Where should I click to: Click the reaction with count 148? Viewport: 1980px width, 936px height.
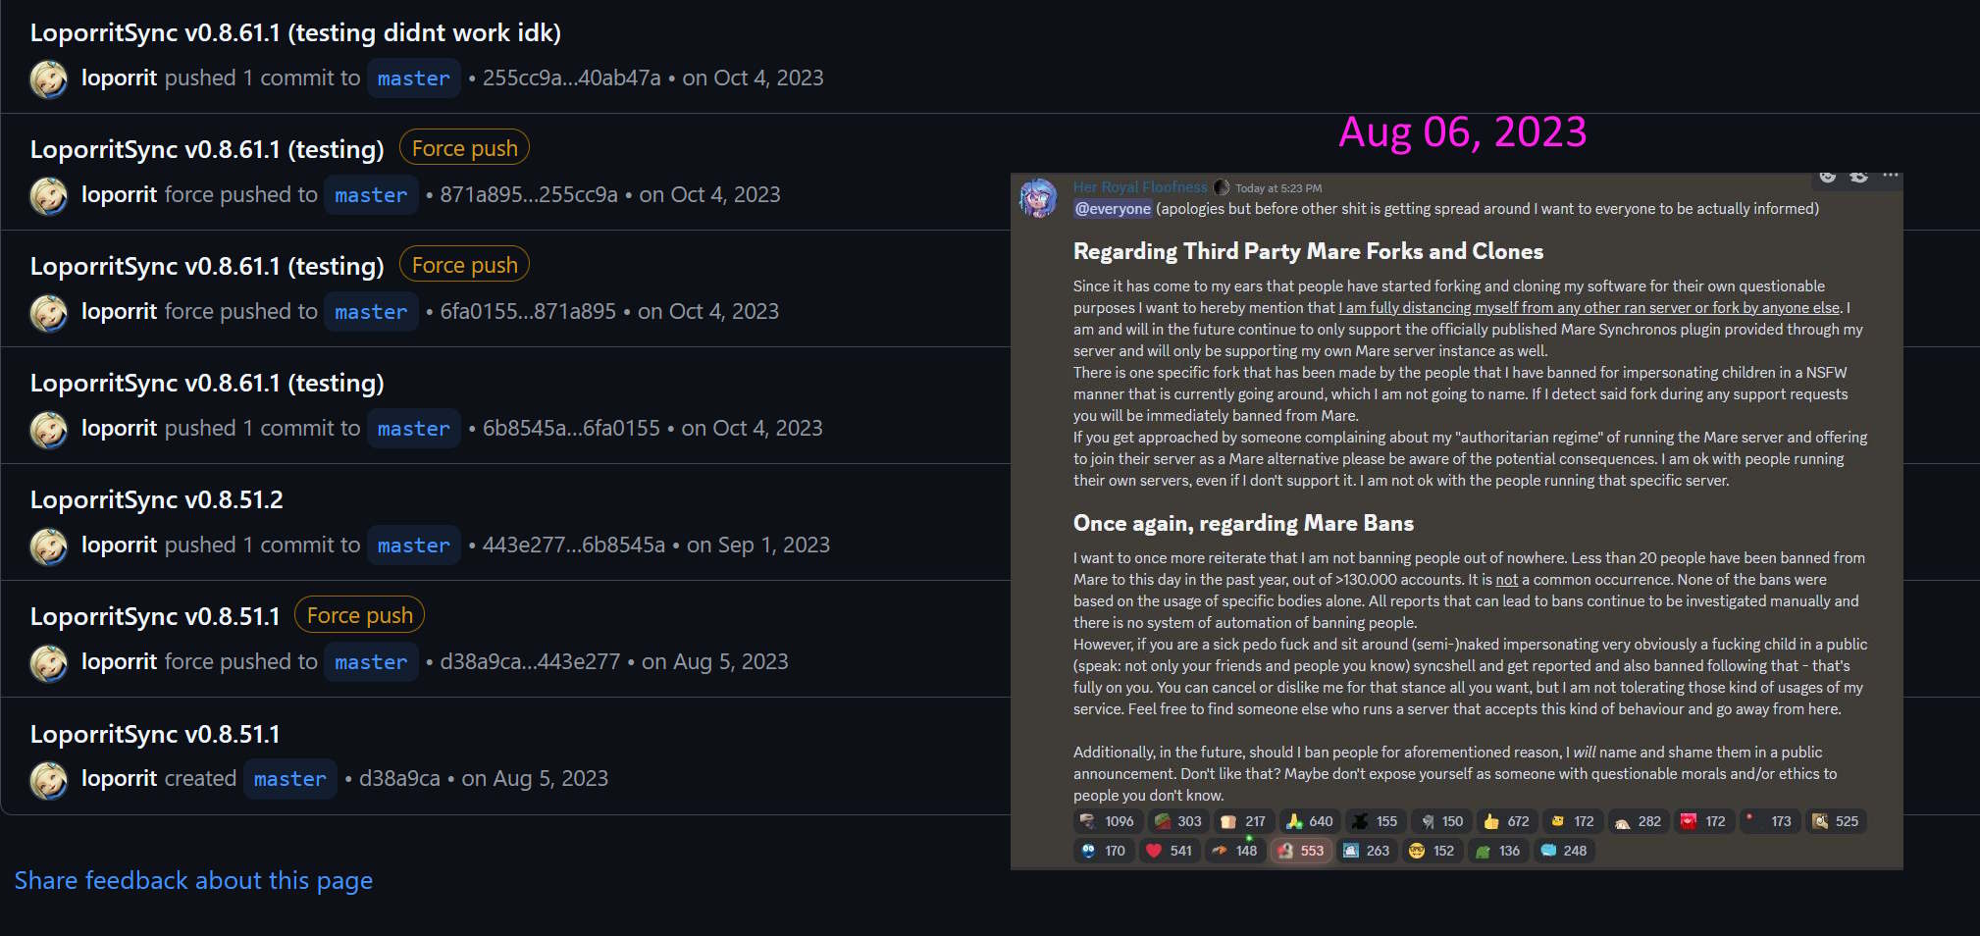(1234, 851)
